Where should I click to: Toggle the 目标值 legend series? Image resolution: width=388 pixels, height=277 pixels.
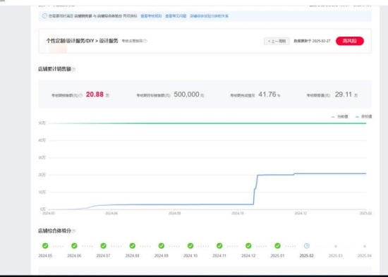point(363,117)
